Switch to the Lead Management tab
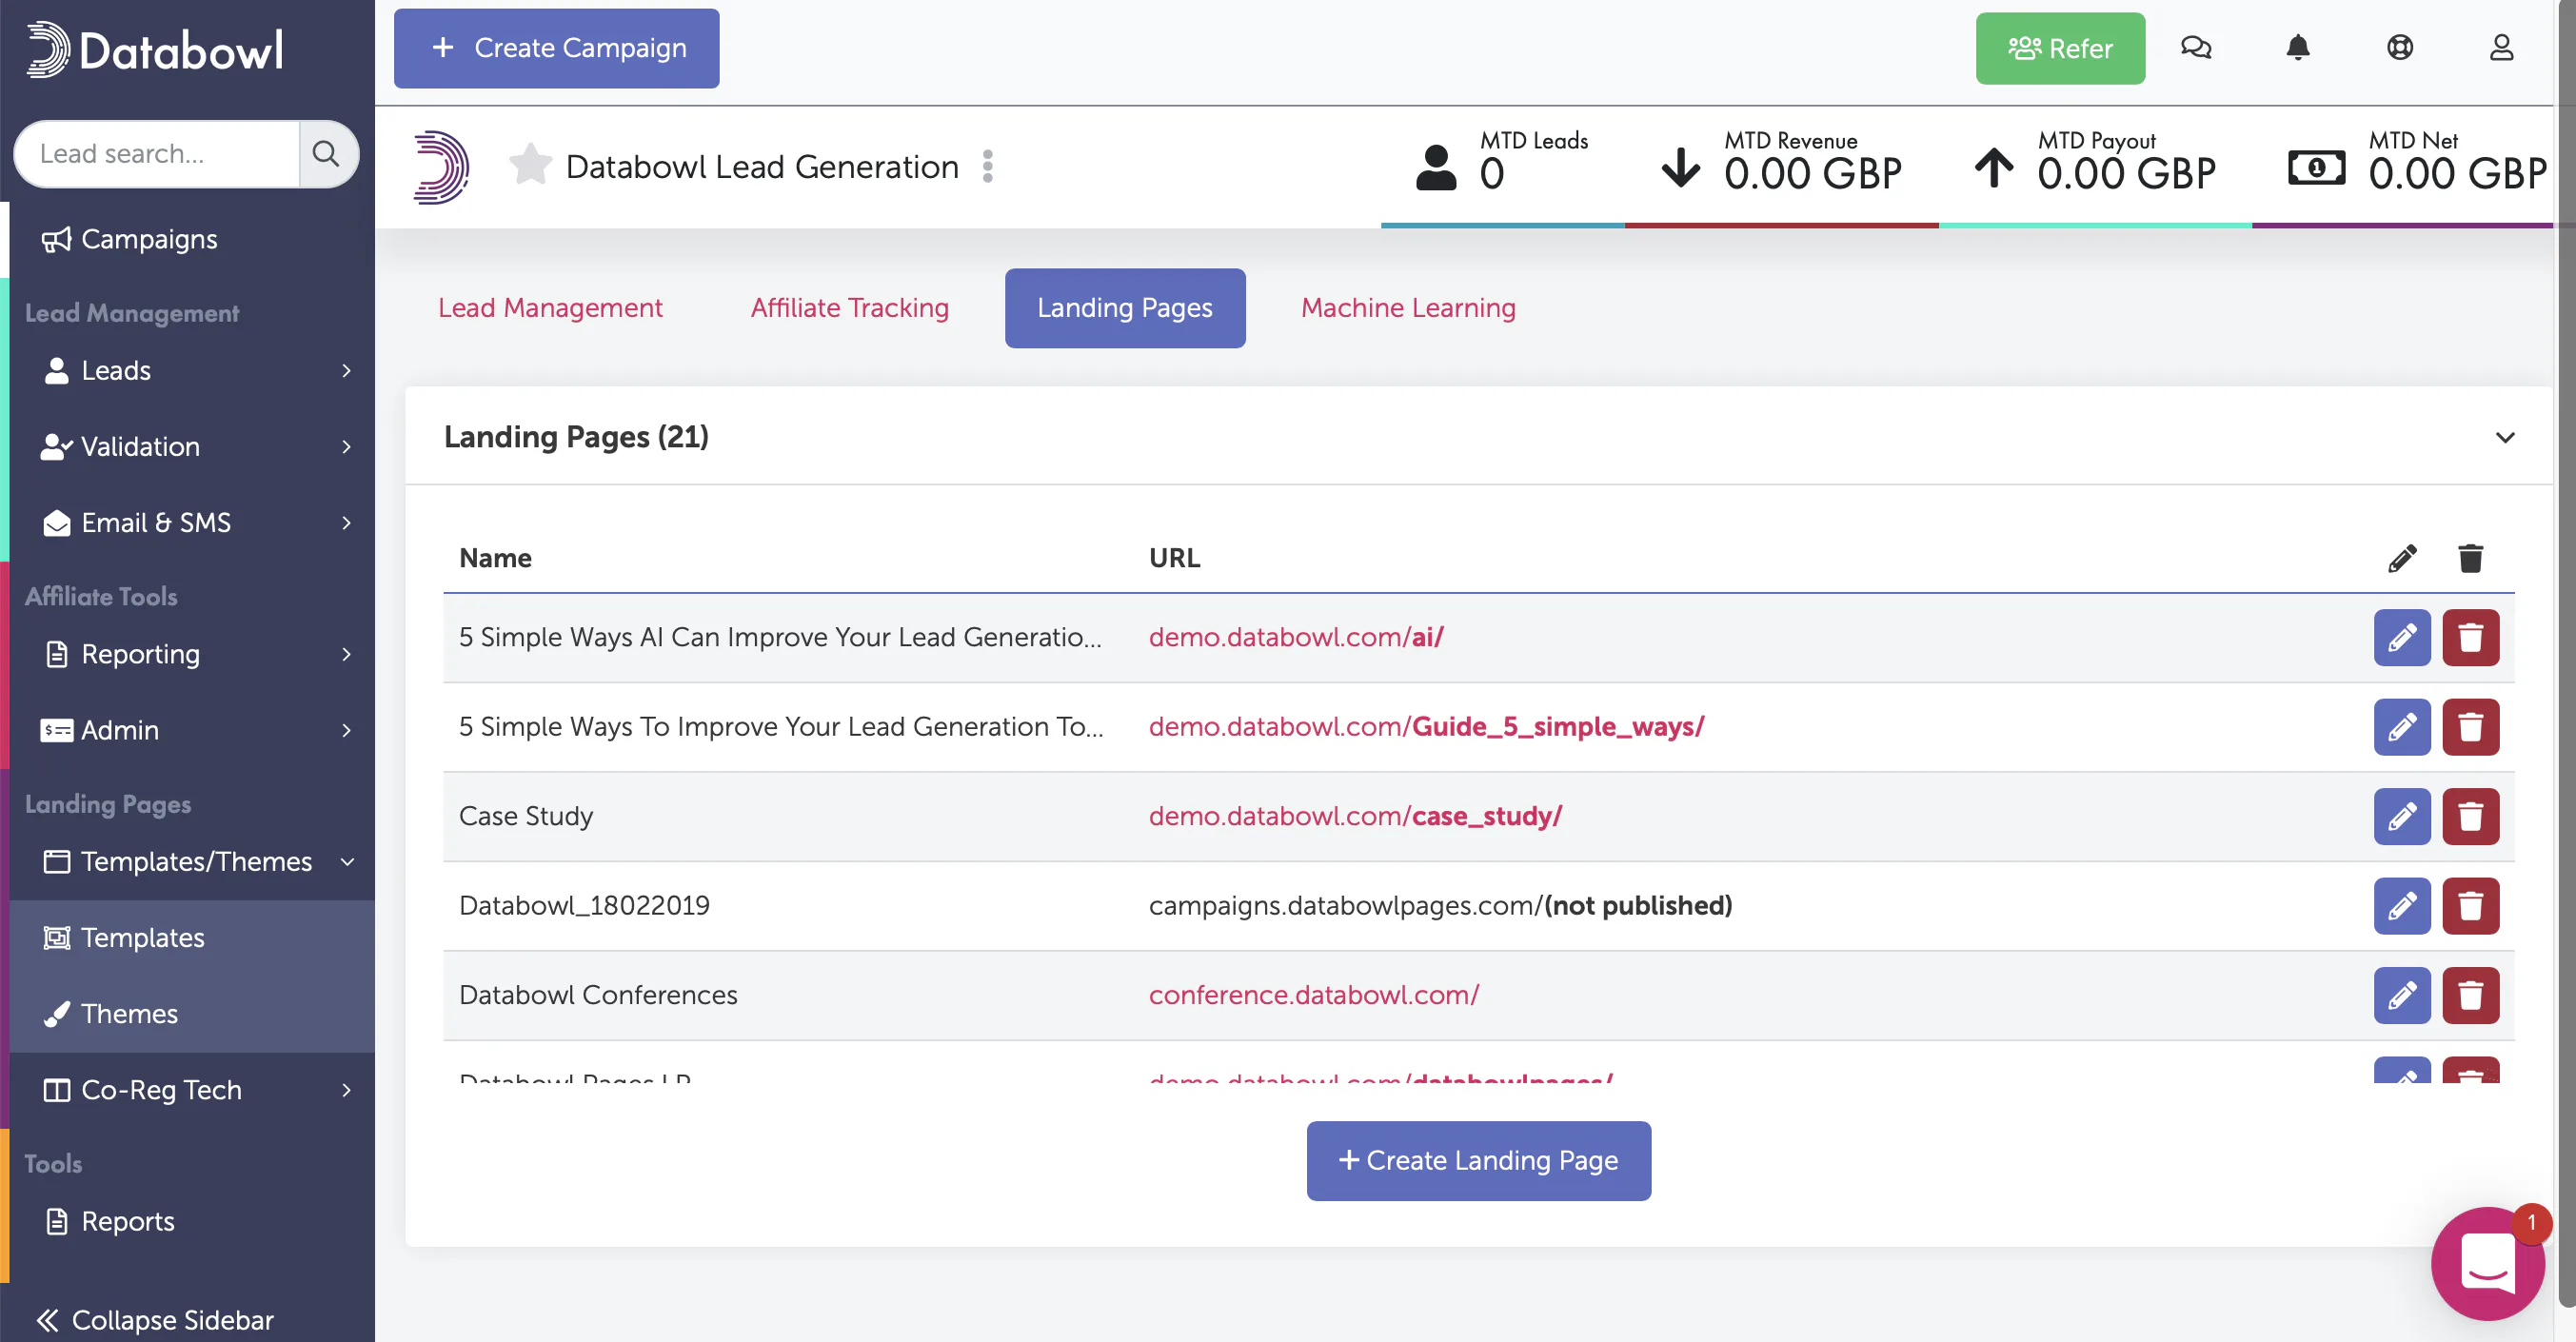The image size is (2576, 1342). (x=550, y=308)
